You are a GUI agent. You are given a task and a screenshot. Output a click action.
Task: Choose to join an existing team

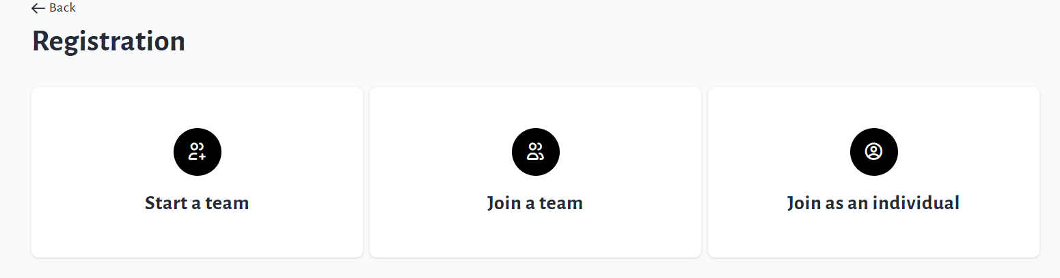tap(535, 172)
